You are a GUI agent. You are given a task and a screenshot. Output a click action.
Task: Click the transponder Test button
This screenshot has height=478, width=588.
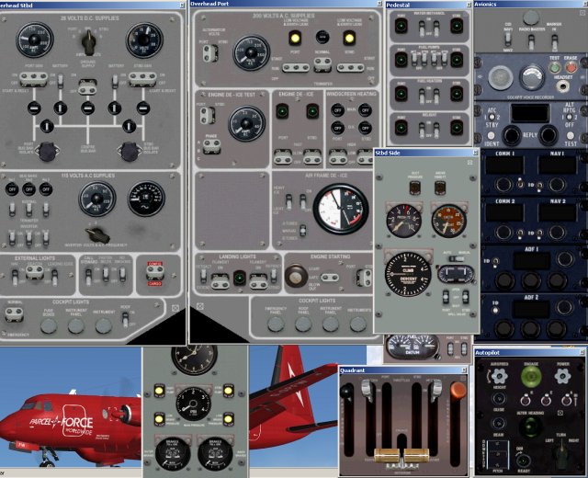coord(571,136)
